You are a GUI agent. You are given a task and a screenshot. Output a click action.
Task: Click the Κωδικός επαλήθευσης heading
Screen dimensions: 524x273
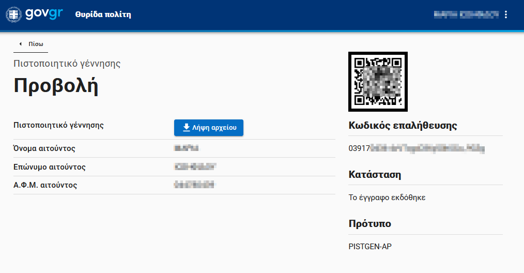[x=403, y=125]
